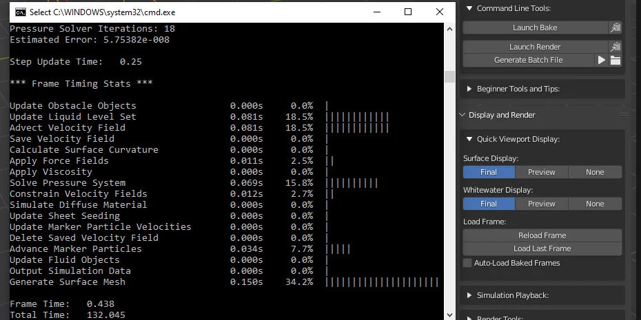Click the cmd.exe icon in the title bar

[x=21, y=12]
